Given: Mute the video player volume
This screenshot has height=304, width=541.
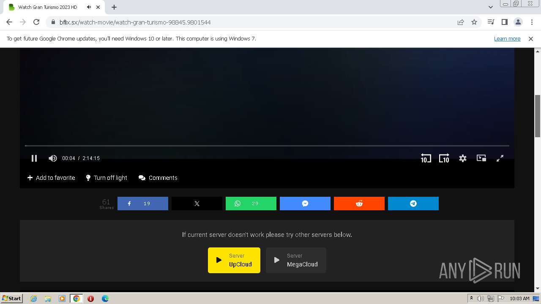Looking at the screenshot, I should tap(52, 158).
